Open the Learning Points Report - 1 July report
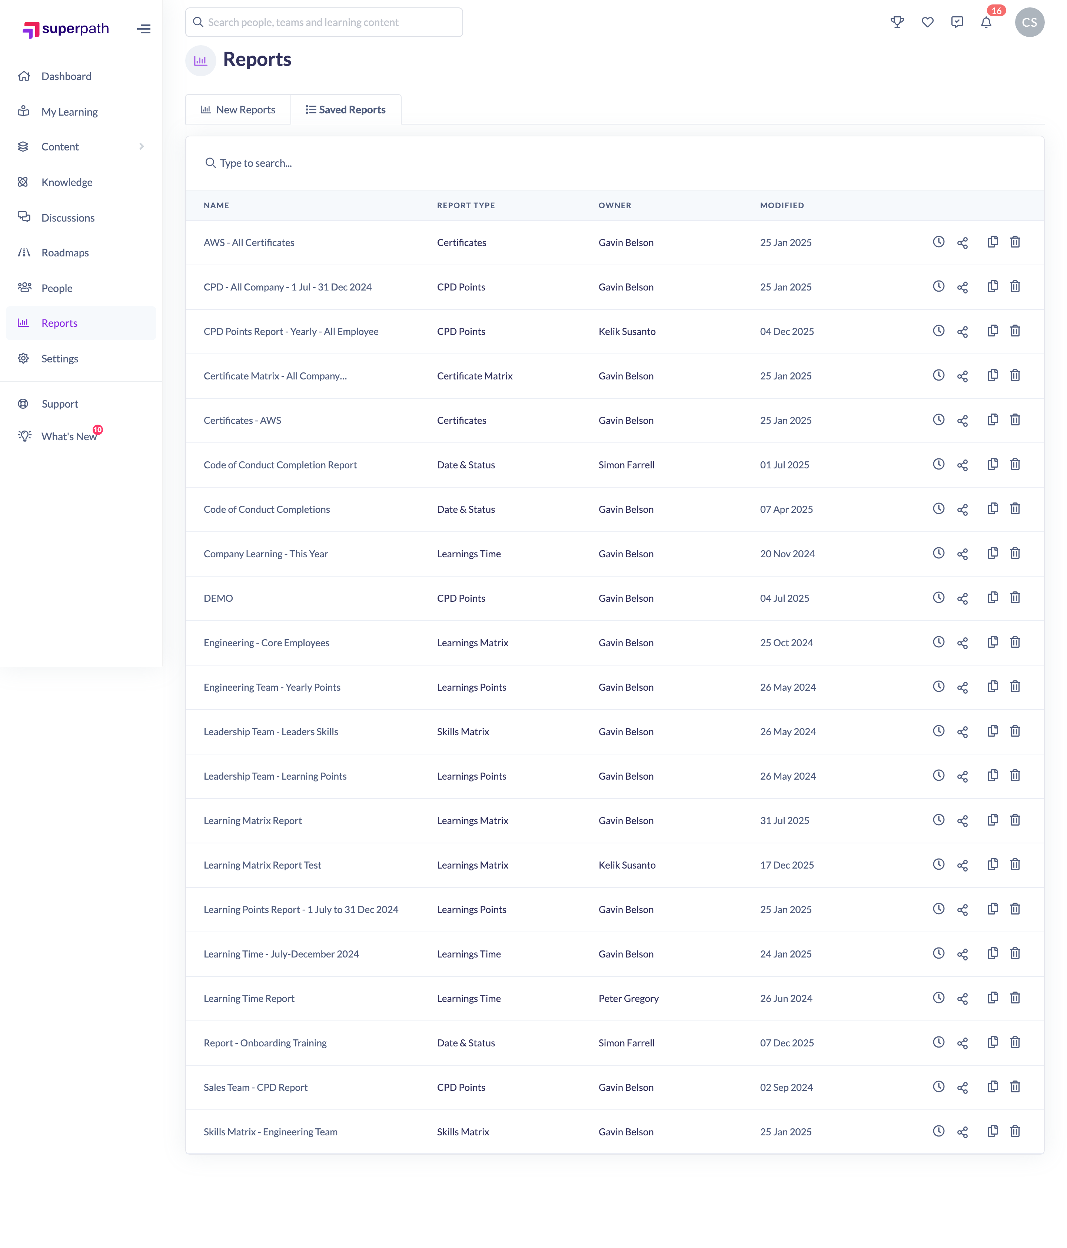Screen dimensions: 1067x1248 pyautogui.click(x=300, y=909)
